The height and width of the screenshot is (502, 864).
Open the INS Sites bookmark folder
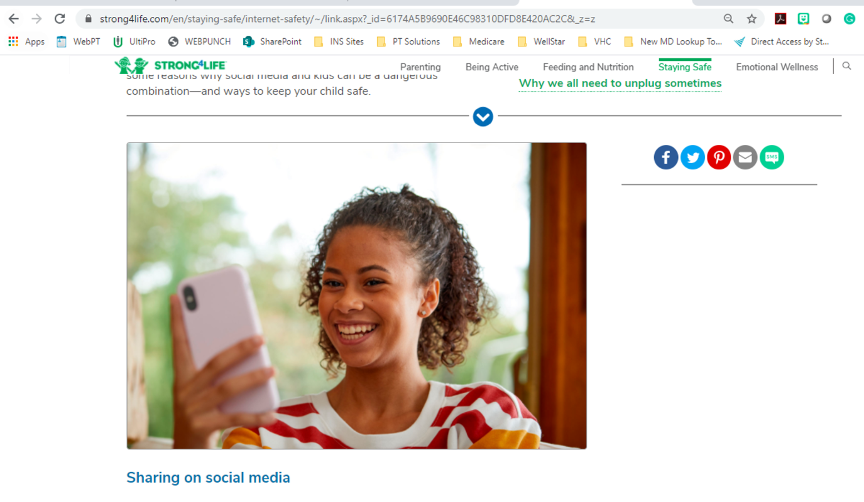pyautogui.click(x=339, y=41)
